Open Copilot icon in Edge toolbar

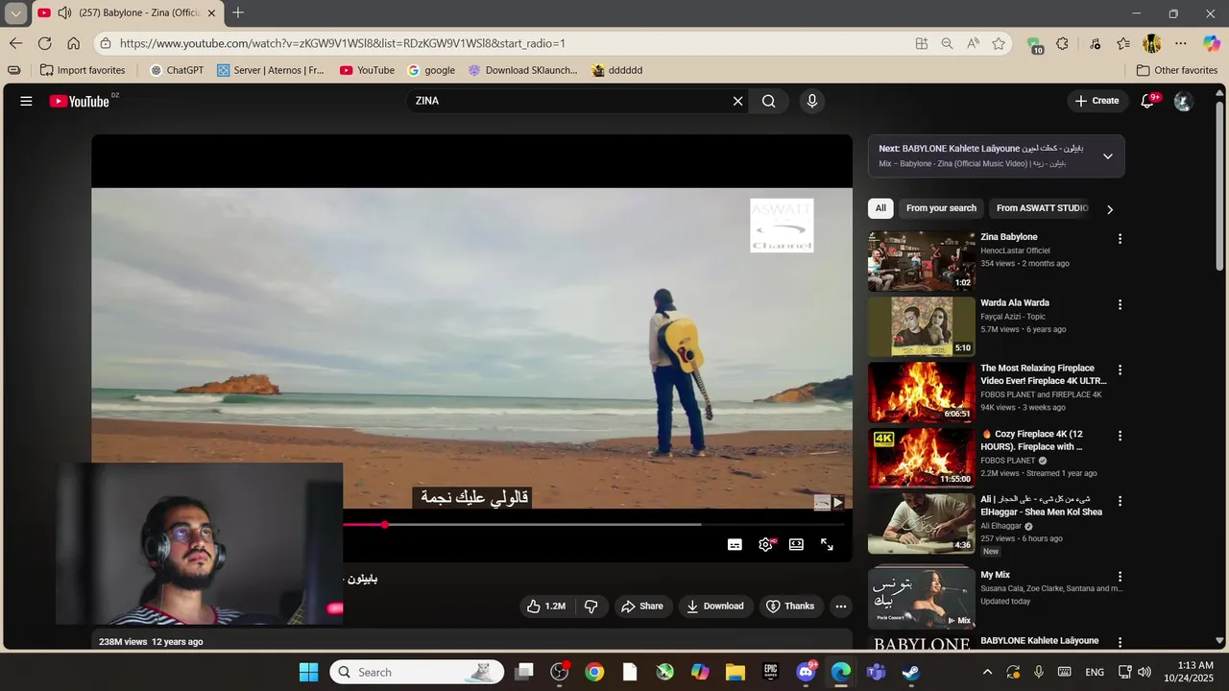pos(1212,43)
